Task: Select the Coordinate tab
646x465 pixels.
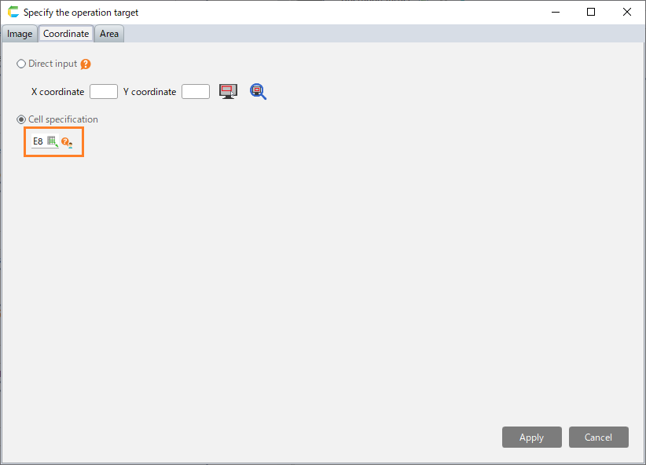Action: pyautogui.click(x=66, y=34)
